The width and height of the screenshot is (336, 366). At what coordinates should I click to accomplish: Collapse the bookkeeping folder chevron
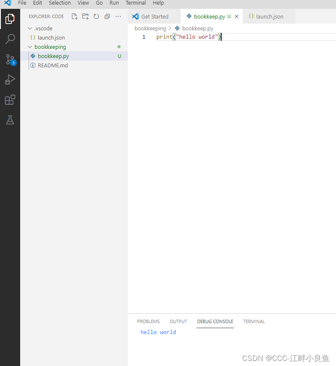pos(30,47)
